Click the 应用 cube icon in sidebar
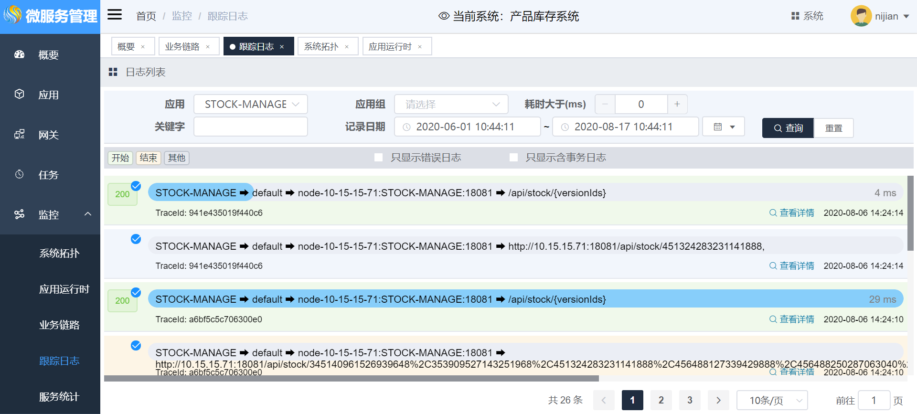The height and width of the screenshot is (414, 917). (x=20, y=94)
